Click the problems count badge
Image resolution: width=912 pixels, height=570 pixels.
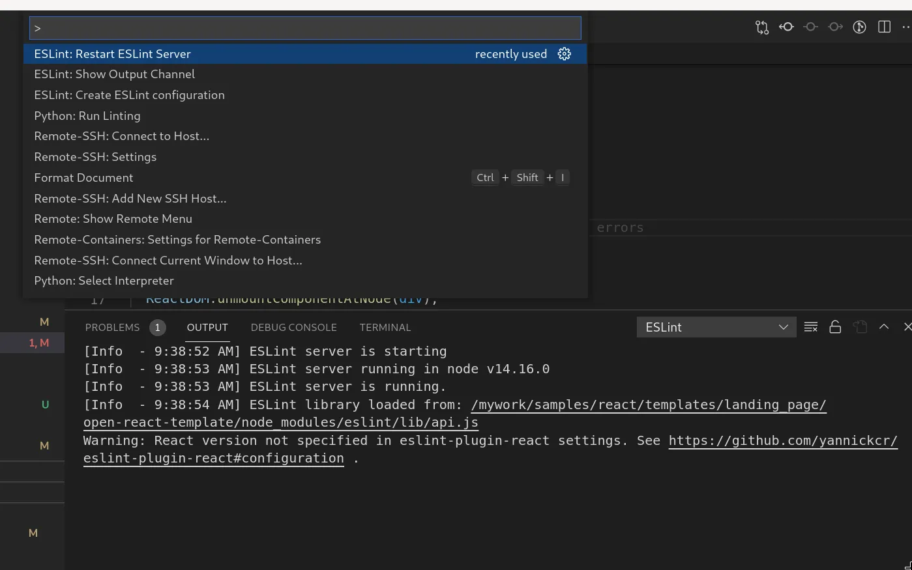pyautogui.click(x=157, y=328)
